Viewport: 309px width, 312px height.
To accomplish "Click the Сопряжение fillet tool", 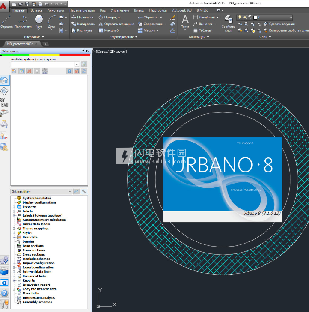I will coord(150,24).
